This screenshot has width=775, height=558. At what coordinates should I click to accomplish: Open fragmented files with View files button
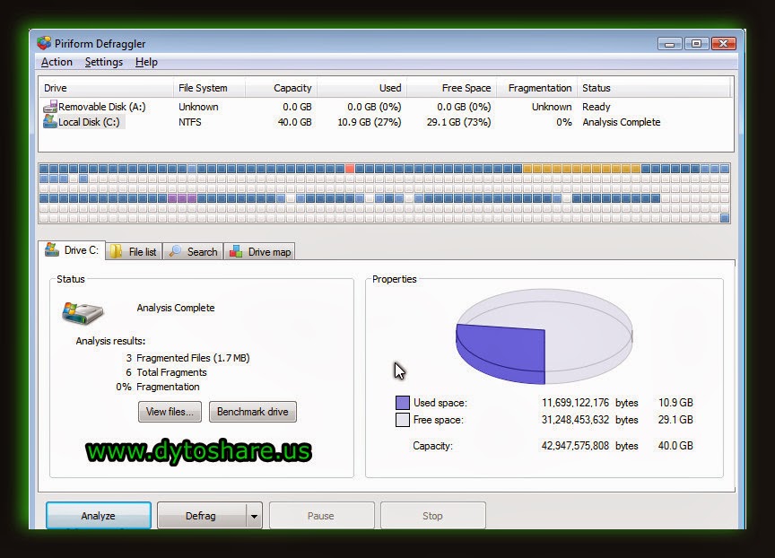click(170, 412)
